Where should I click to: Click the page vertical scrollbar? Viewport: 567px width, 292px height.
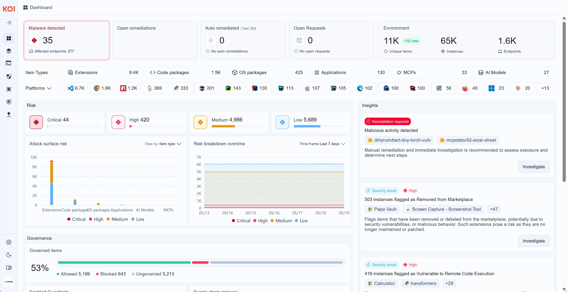pyautogui.click(x=564, y=102)
